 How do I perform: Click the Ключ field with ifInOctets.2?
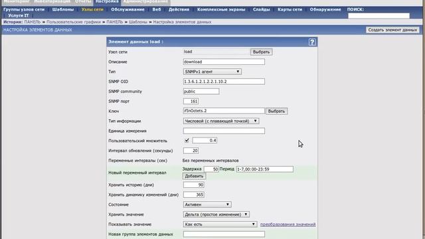tap(224, 111)
